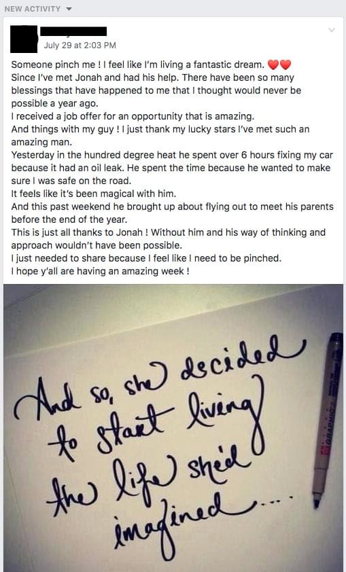
Task: Click the redacted author name bar
Action: tap(73, 31)
